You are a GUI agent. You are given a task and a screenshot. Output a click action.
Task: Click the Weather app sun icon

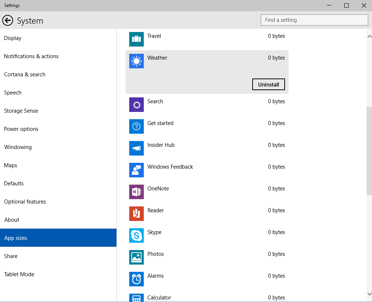pyautogui.click(x=136, y=61)
